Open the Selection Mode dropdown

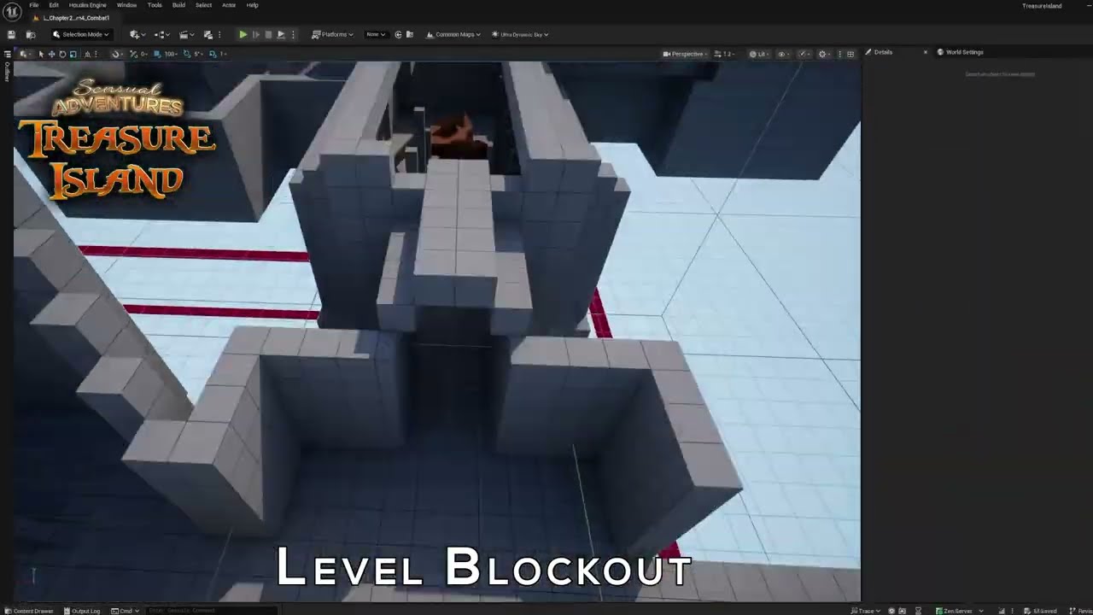[x=80, y=34]
